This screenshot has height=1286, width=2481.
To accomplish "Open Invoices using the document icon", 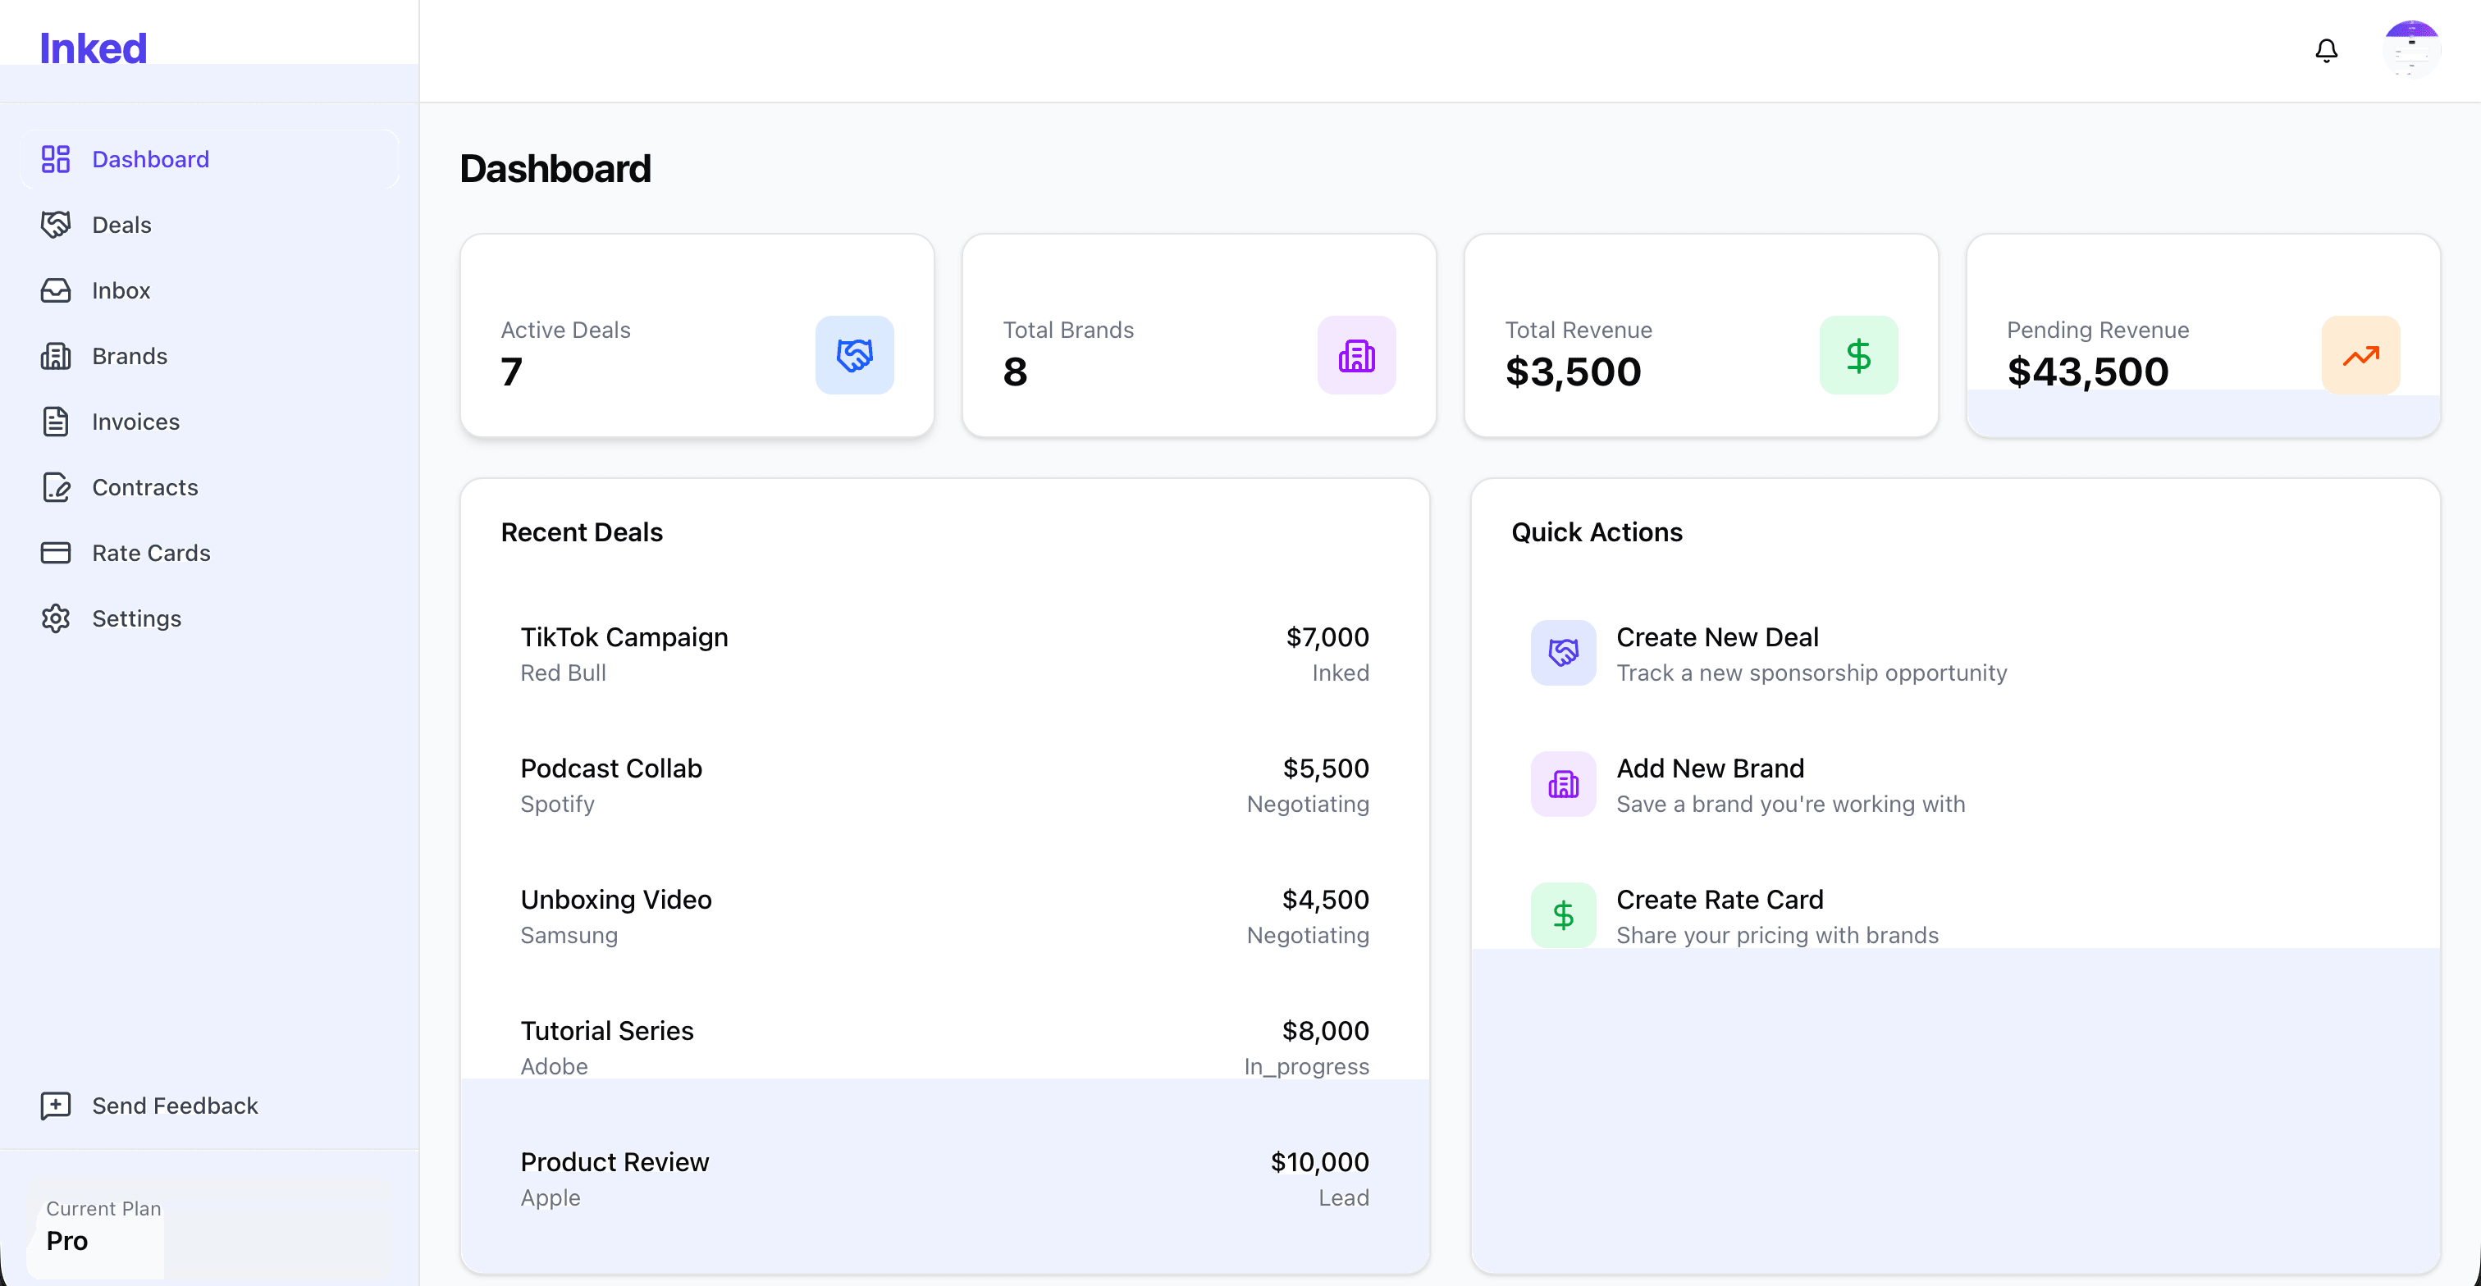I will coord(56,422).
